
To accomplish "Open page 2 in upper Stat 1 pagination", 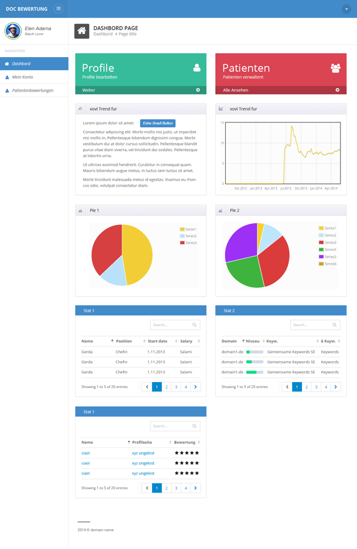I will [166, 387].
